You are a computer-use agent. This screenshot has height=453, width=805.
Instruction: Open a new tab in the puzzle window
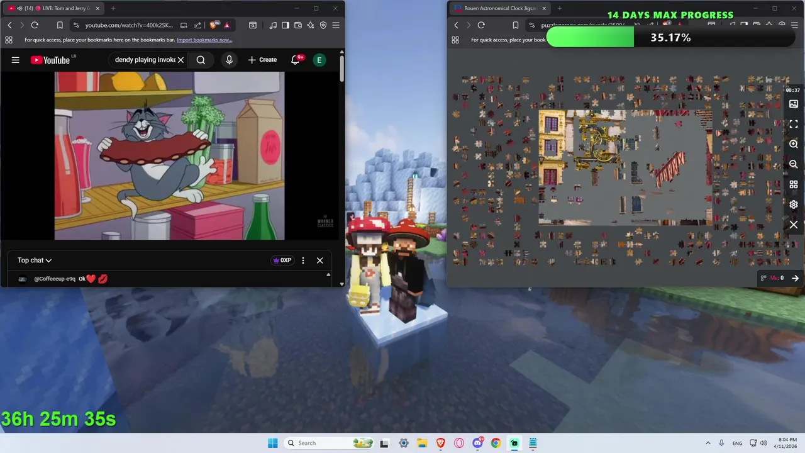[x=560, y=8]
